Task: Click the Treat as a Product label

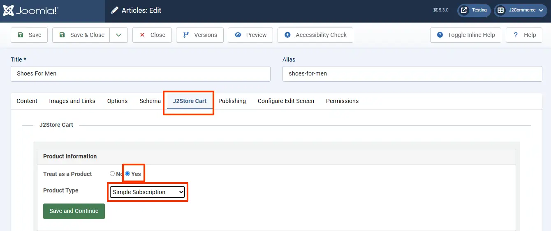Action: tap(67, 174)
